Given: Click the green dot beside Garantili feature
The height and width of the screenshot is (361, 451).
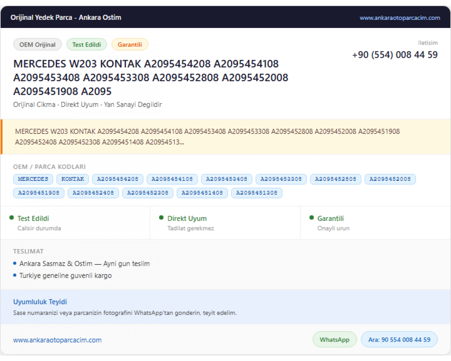Looking at the screenshot, I should 311,218.
